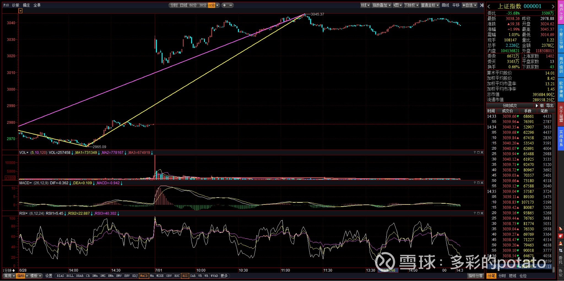Expand the 下除权 dropdown
Image resolution: width=564 pixels, height=281 pixels.
[x=411, y=5]
